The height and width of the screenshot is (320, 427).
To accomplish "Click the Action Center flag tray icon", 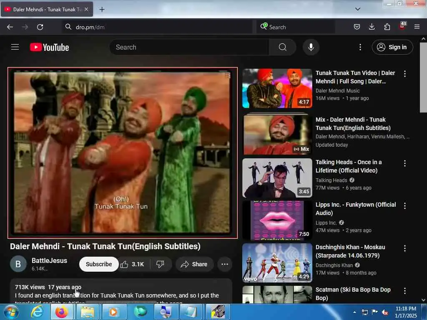I will click(x=375, y=312).
